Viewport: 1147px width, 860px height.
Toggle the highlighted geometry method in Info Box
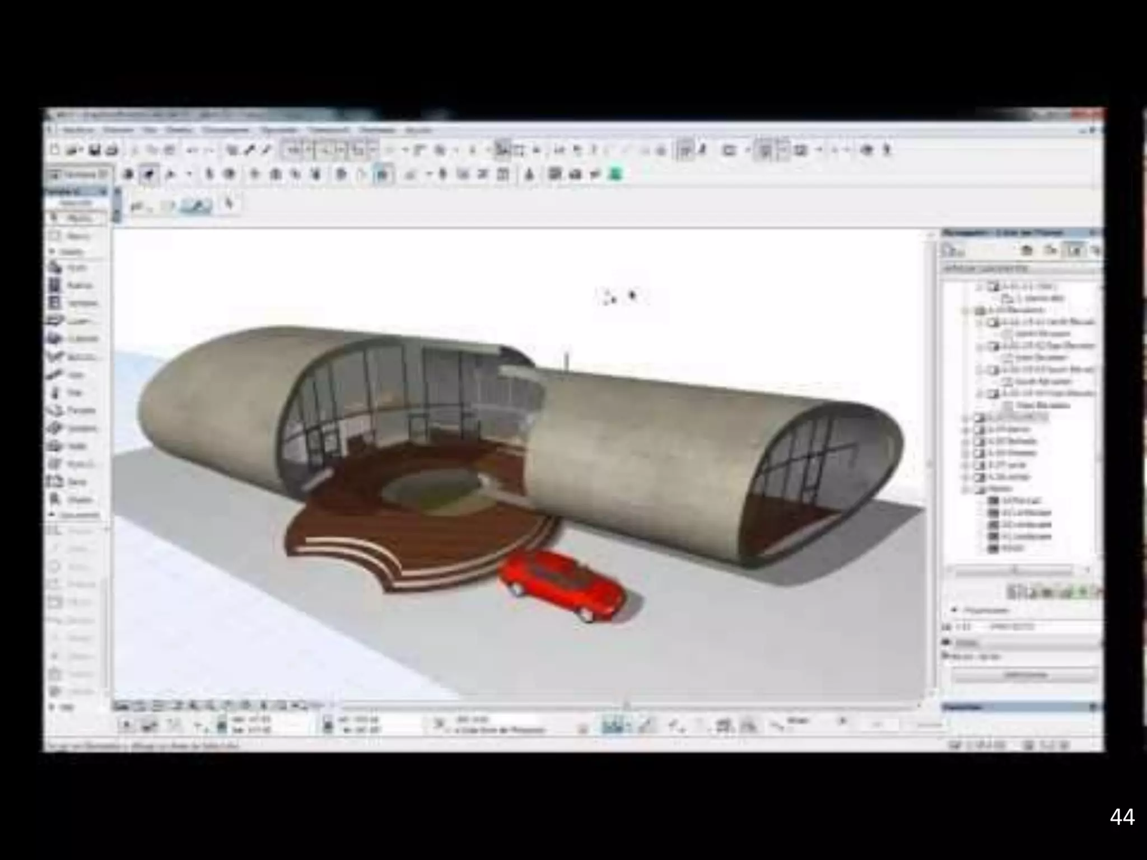(196, 206)
